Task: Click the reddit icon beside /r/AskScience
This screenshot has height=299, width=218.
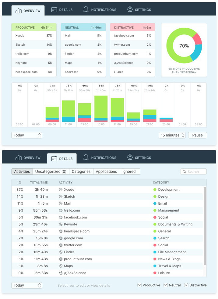Action: (61, 273)
